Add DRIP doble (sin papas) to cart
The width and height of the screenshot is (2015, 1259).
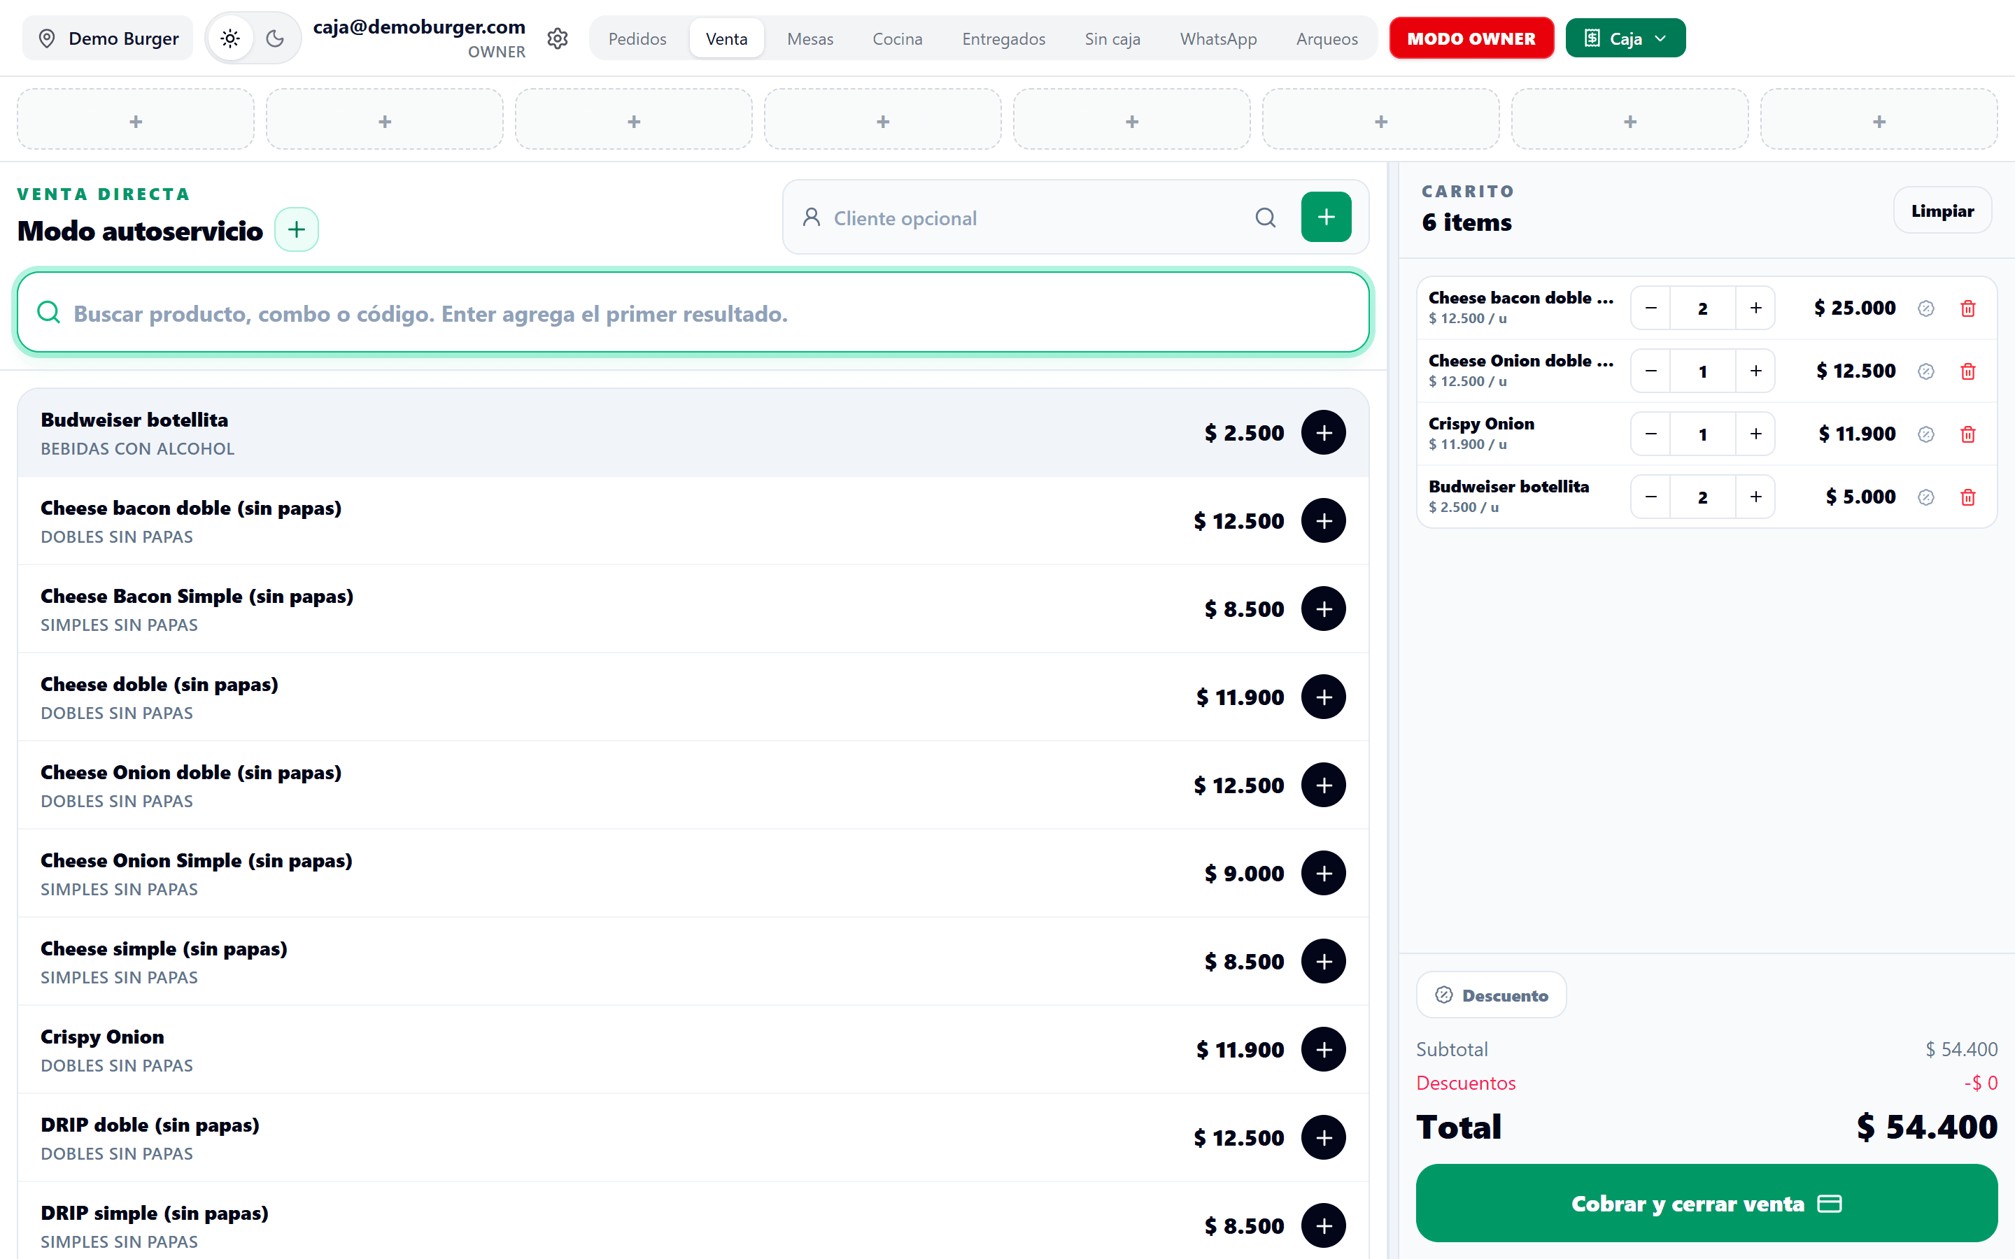[1323, 1137]
